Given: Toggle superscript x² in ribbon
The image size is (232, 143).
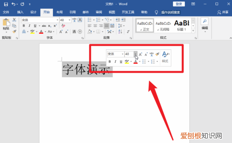Looking at the screenshot, I should tap(55, 26).
